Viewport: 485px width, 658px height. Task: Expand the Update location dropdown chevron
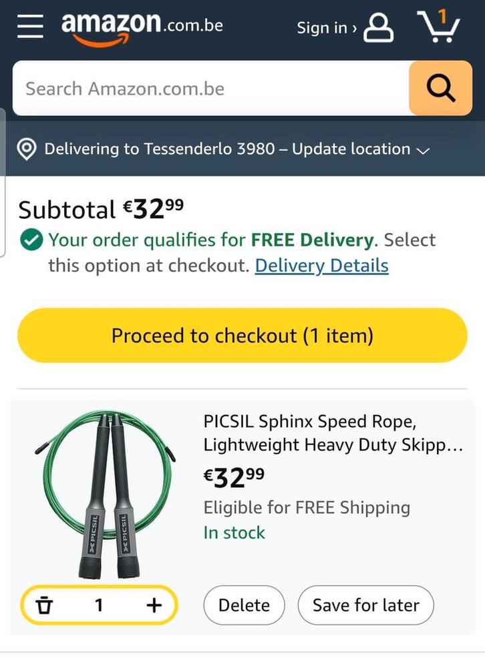click(422, 151)
